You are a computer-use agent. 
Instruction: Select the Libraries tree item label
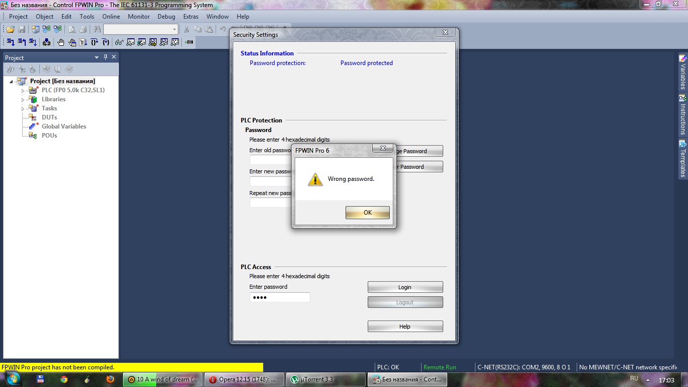54,99
